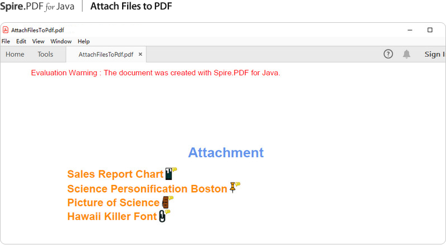This screenshot has height=245, width=446.
Task: Click the PDF icon in the title bar
Action: tap(6, 30)
